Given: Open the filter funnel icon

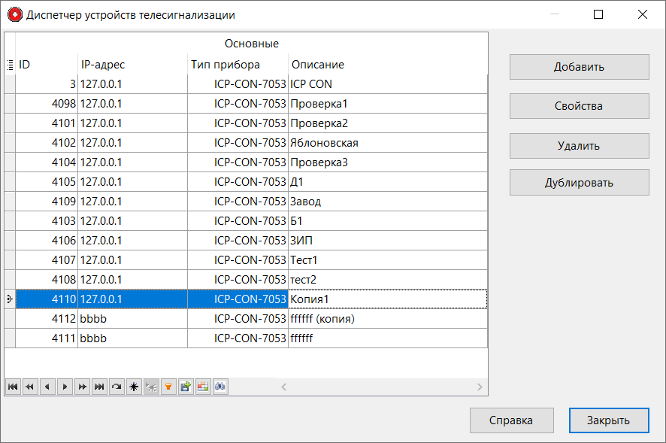Looking at the screenshot, I should point(168,387).
